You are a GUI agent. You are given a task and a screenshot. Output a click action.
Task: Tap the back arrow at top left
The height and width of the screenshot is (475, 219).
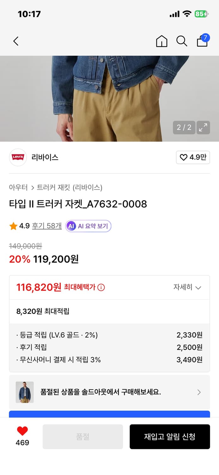coord(16,41)
